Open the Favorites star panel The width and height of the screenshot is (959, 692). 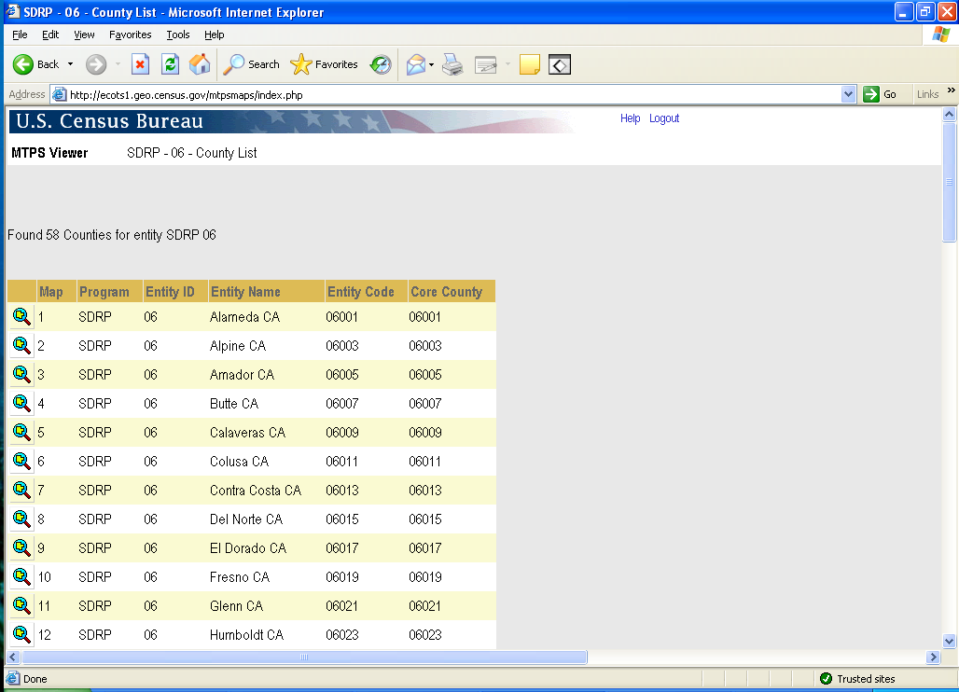pos(324,64)
